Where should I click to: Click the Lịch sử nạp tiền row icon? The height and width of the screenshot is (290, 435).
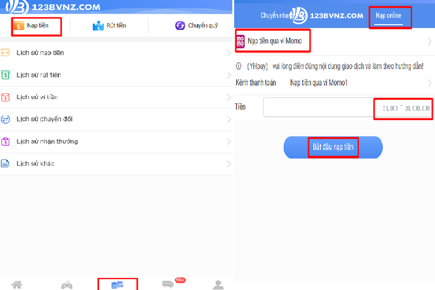pos(5,53)
